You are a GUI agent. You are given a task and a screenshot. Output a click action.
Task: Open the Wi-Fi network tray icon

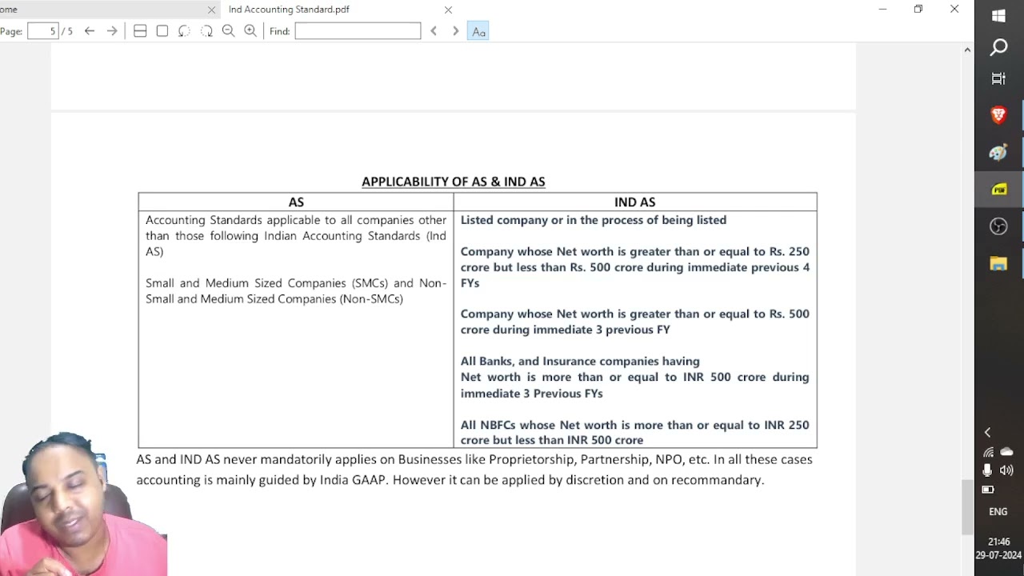(989, 452)
